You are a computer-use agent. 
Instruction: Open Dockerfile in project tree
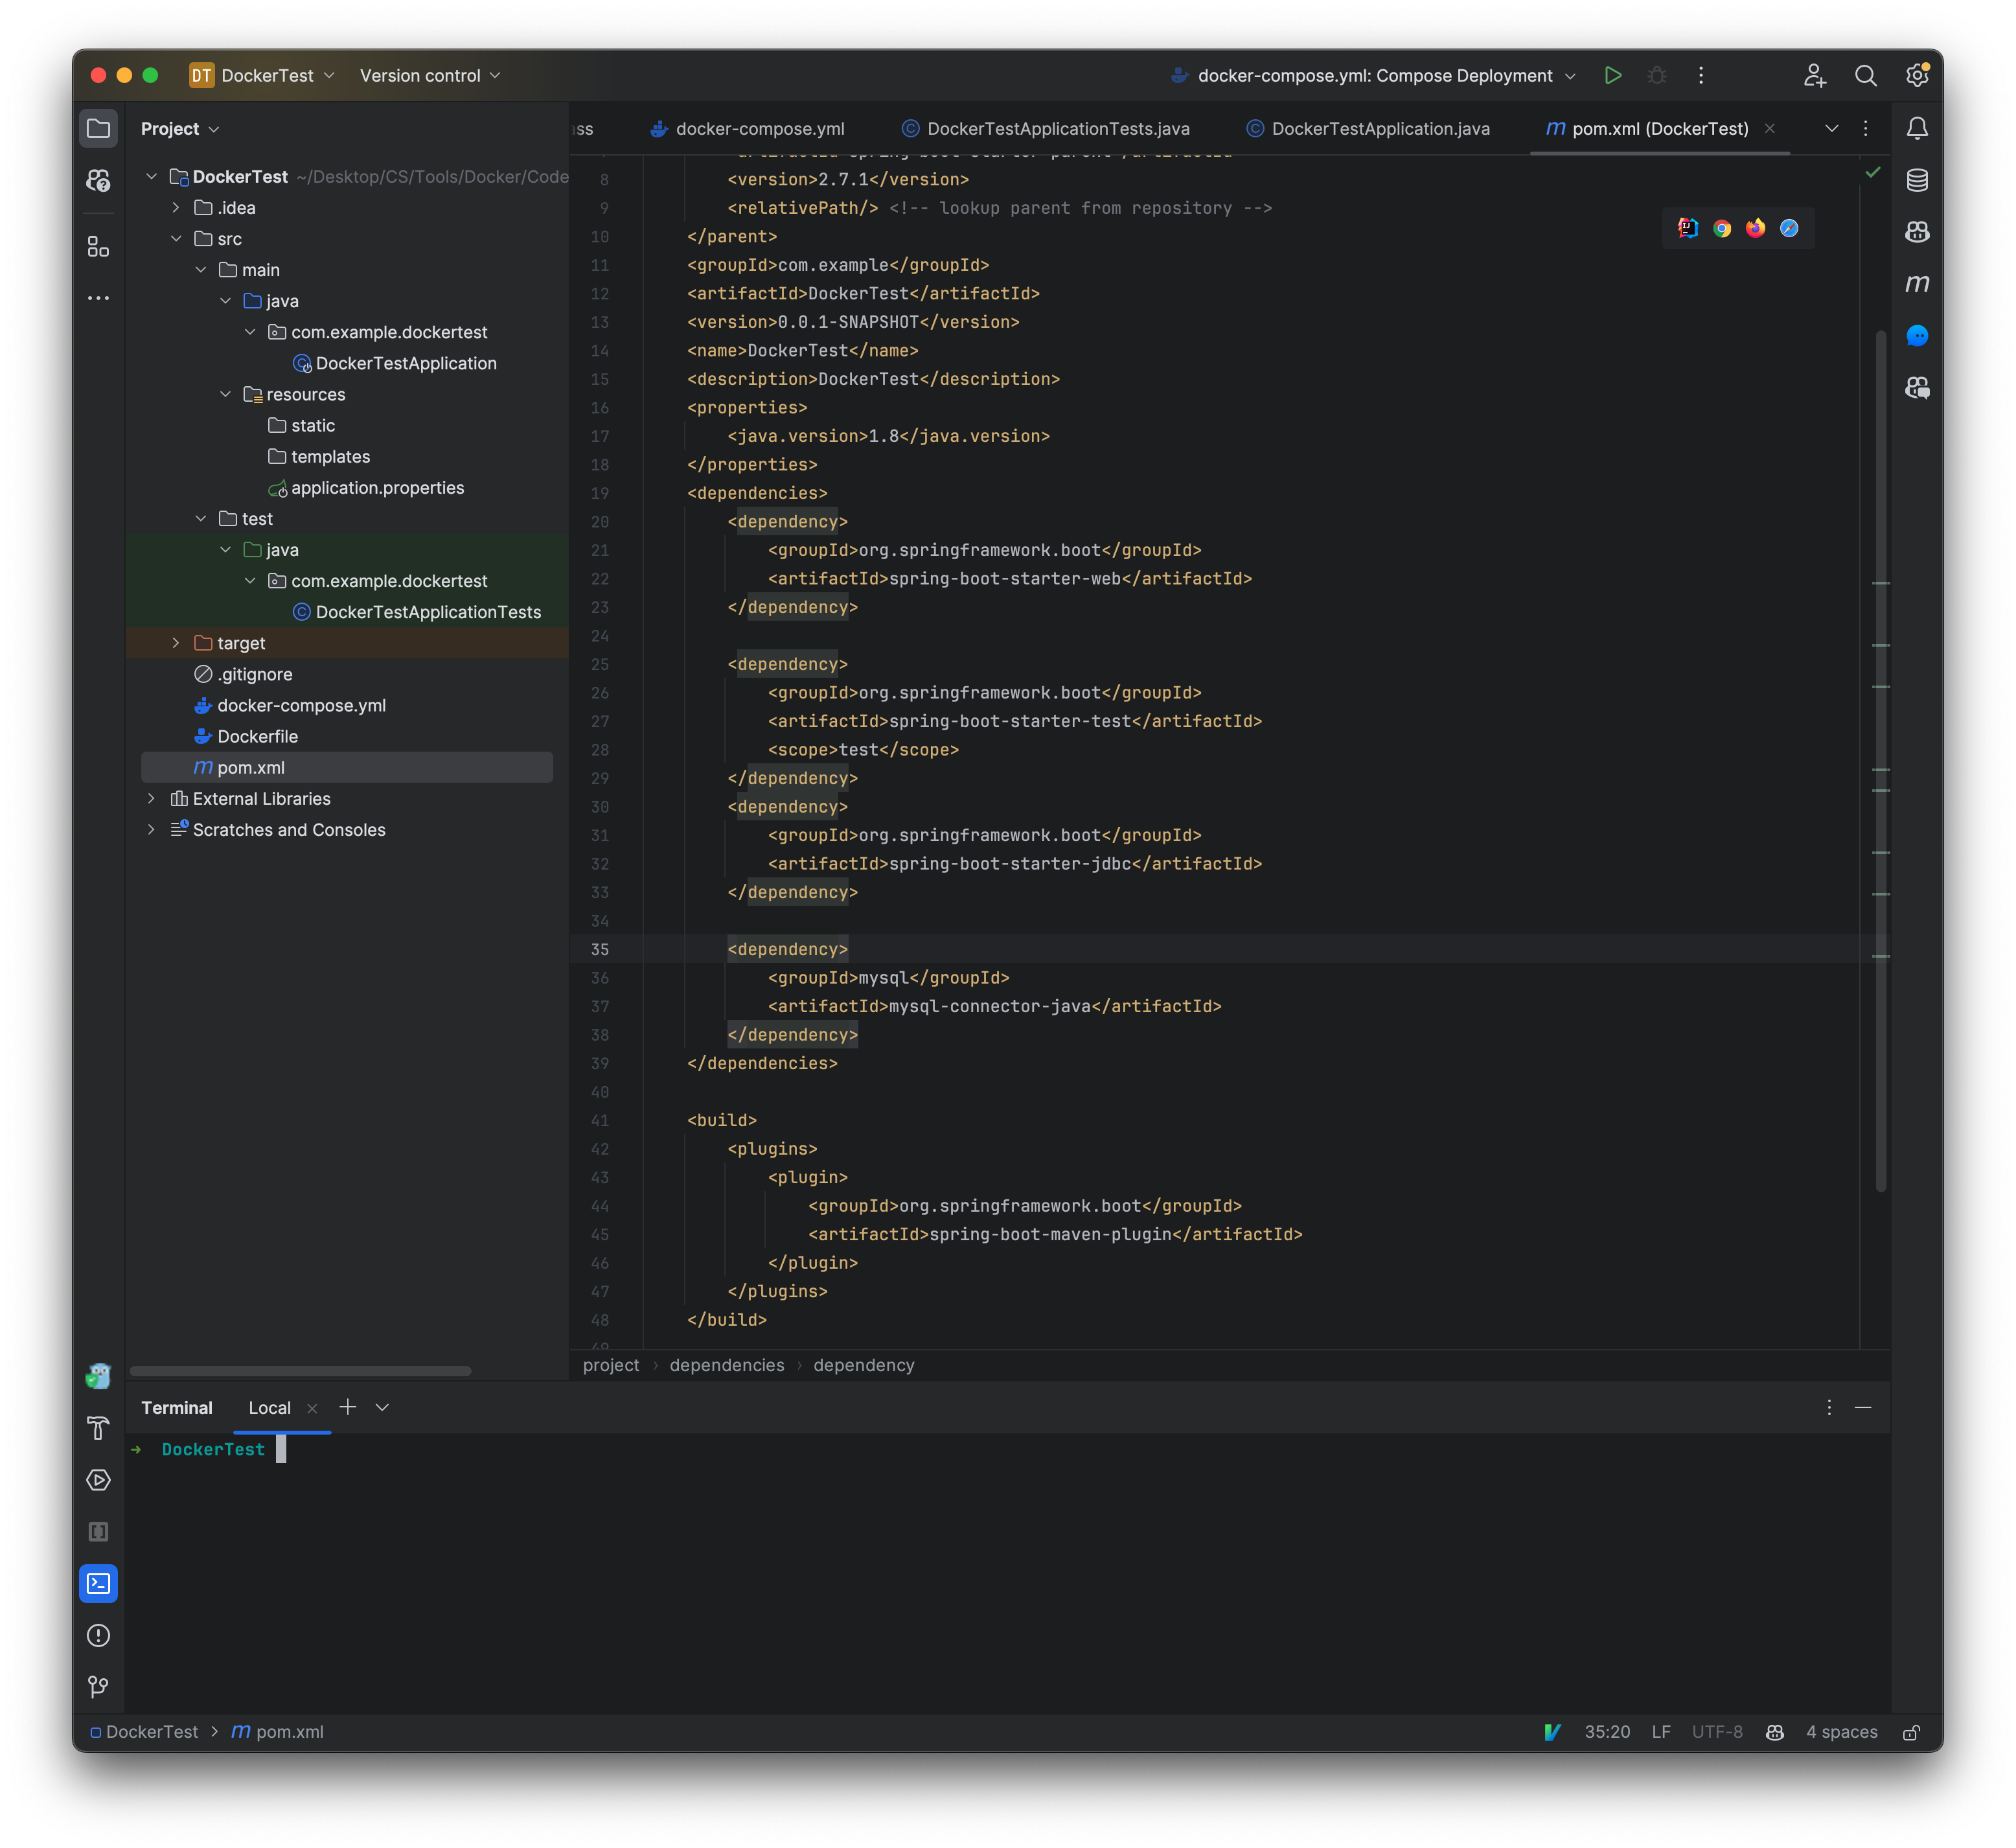click(x=257, y=737)
